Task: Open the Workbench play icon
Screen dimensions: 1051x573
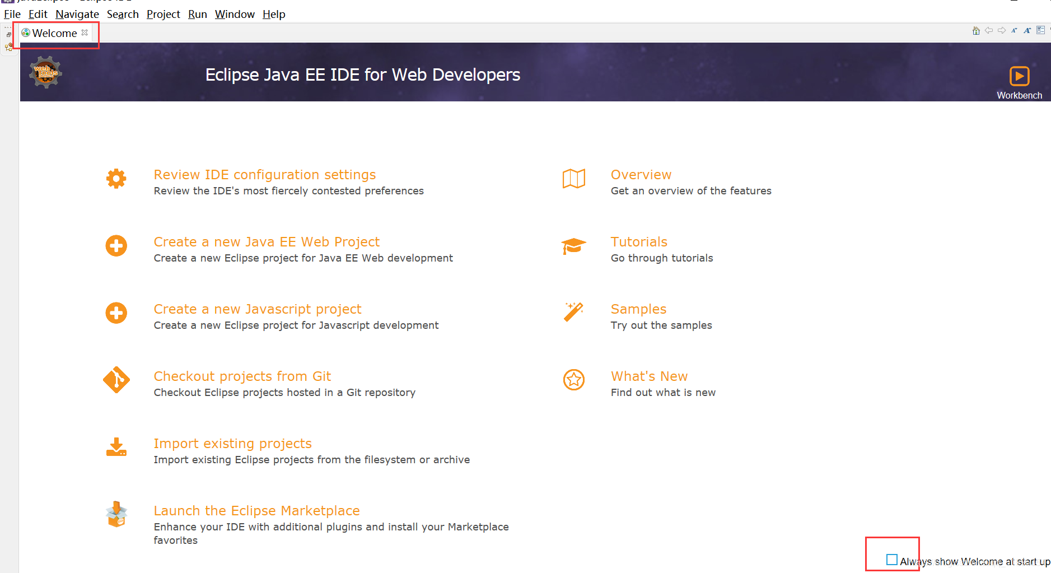Action: (1019, 76)
